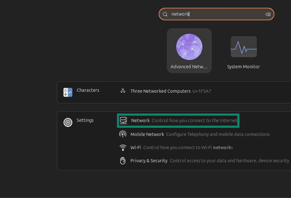Open the Characters app icon
The image size is (291, 198).
(x=68, y=92)
